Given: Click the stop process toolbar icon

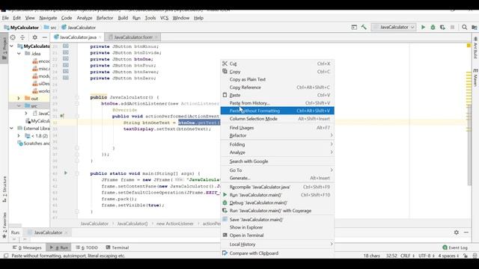Looking at the screenshot, I should (452, 27).
